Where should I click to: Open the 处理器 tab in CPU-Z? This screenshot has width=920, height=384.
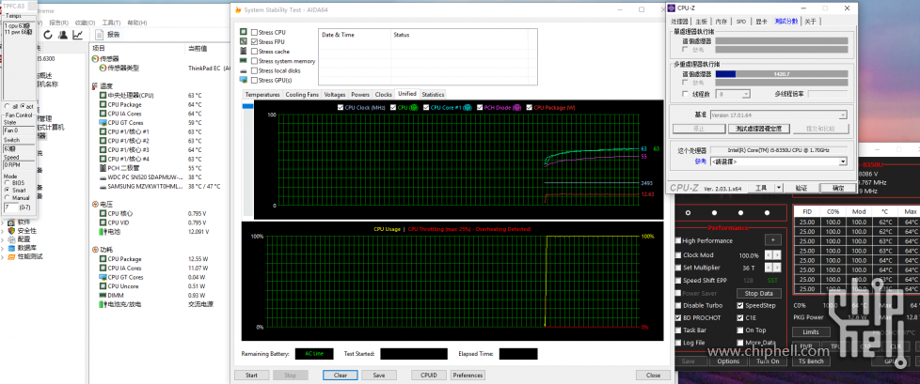679,21
